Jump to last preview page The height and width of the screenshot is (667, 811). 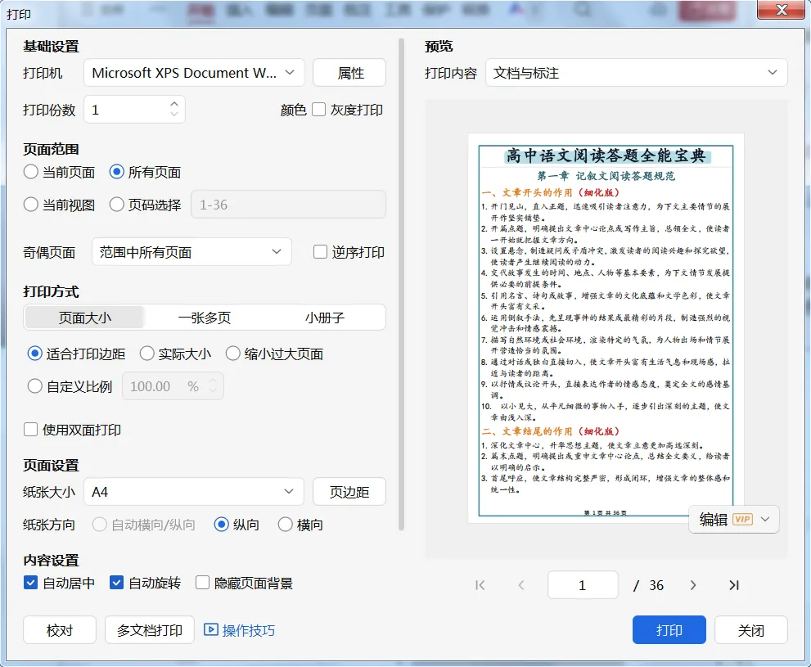pos(734,585)
